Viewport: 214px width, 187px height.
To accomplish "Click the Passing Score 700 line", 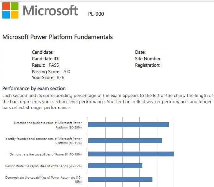I will (51, 72).
